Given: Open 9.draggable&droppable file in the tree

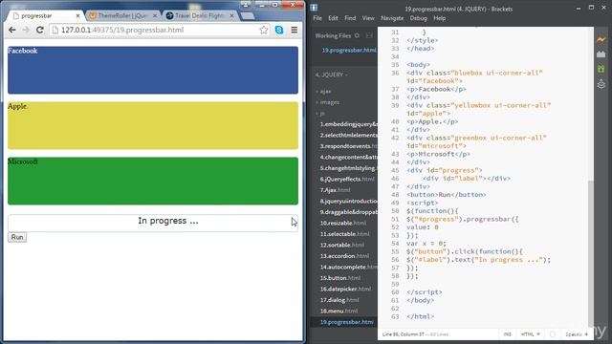Looking at the screenshot, I should (x=348, y=212).
